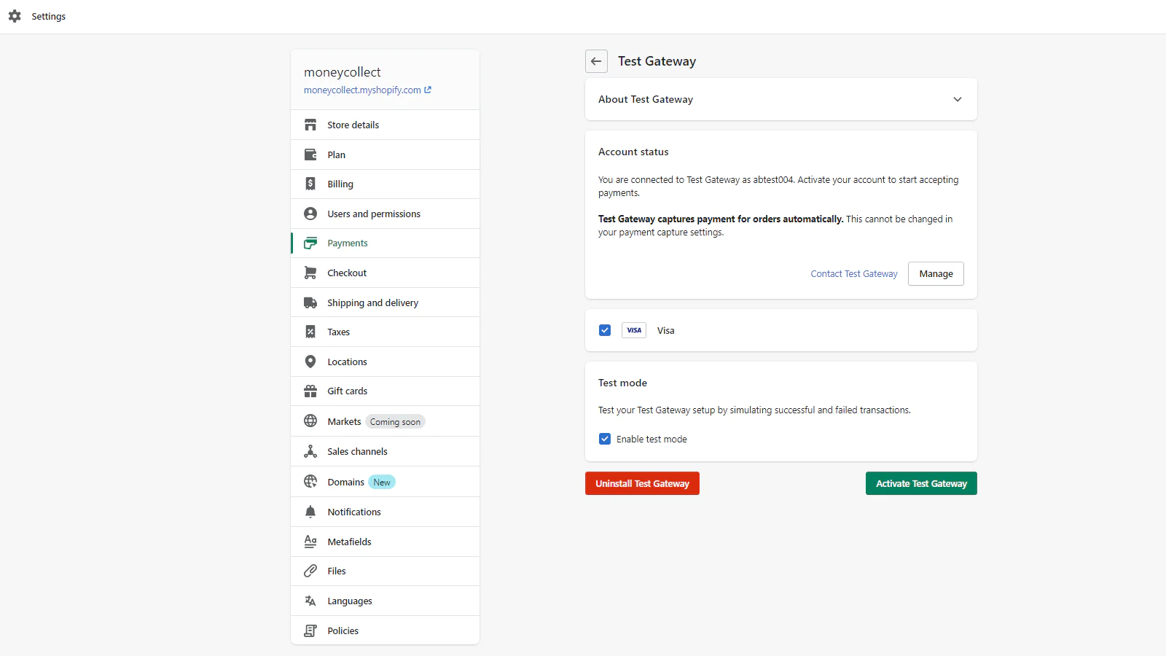This screenshot has width=1166, height=656.
Task: Select Payments in the settings menu
Action: [385, 243]
